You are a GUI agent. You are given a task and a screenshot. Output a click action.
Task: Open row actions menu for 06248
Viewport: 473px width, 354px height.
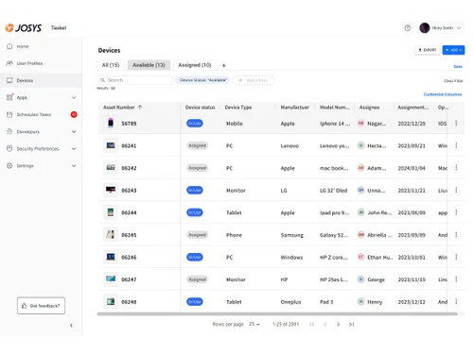tap(456, 301)
